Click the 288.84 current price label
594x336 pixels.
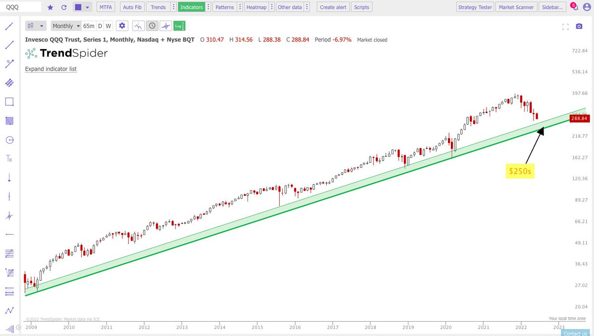(x=579, y=118)
